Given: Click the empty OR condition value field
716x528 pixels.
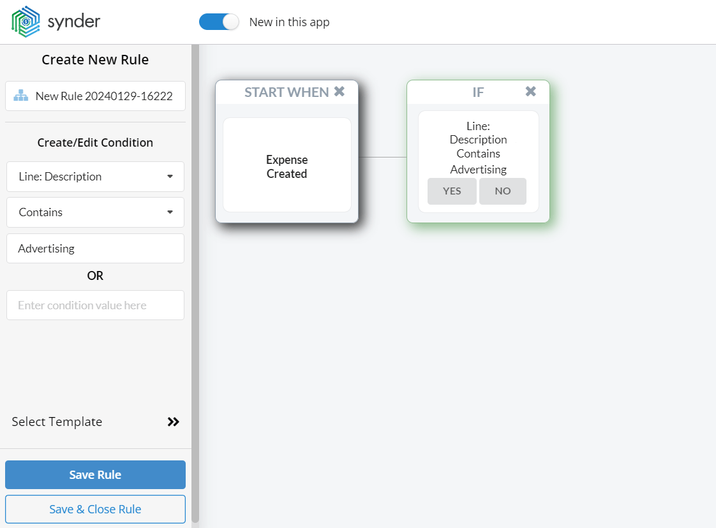Looking at the screenshot, I should tap(95, 305).
